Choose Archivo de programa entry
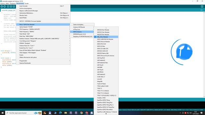This screenshot has height=115, width=205. tap(43, 8)
